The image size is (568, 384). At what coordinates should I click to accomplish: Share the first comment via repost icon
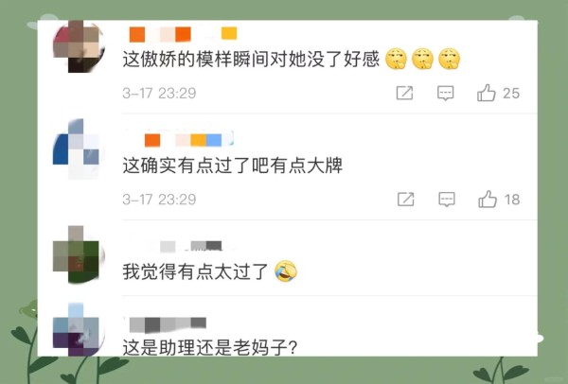pyautogui.click(x=404, y=93)
